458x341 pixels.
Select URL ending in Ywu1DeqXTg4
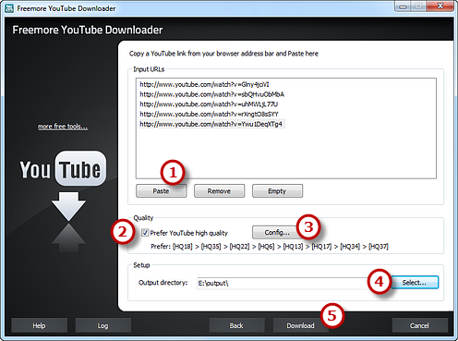click(x=211, y=124)
